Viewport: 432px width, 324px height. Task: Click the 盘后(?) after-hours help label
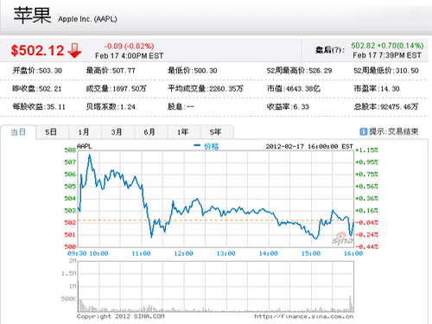coord(330,50)
